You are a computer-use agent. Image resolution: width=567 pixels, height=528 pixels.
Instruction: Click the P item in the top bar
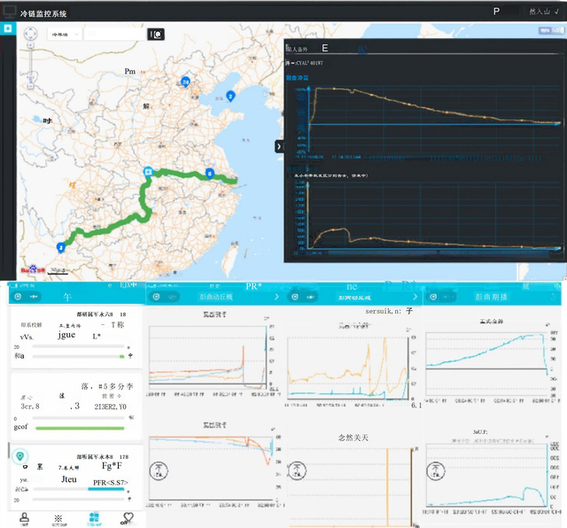pos(496,12)
